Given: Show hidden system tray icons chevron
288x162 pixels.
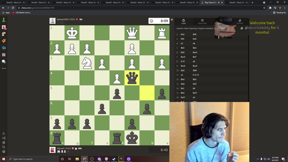Looking at the screenshot, I should tap(258, 159).
